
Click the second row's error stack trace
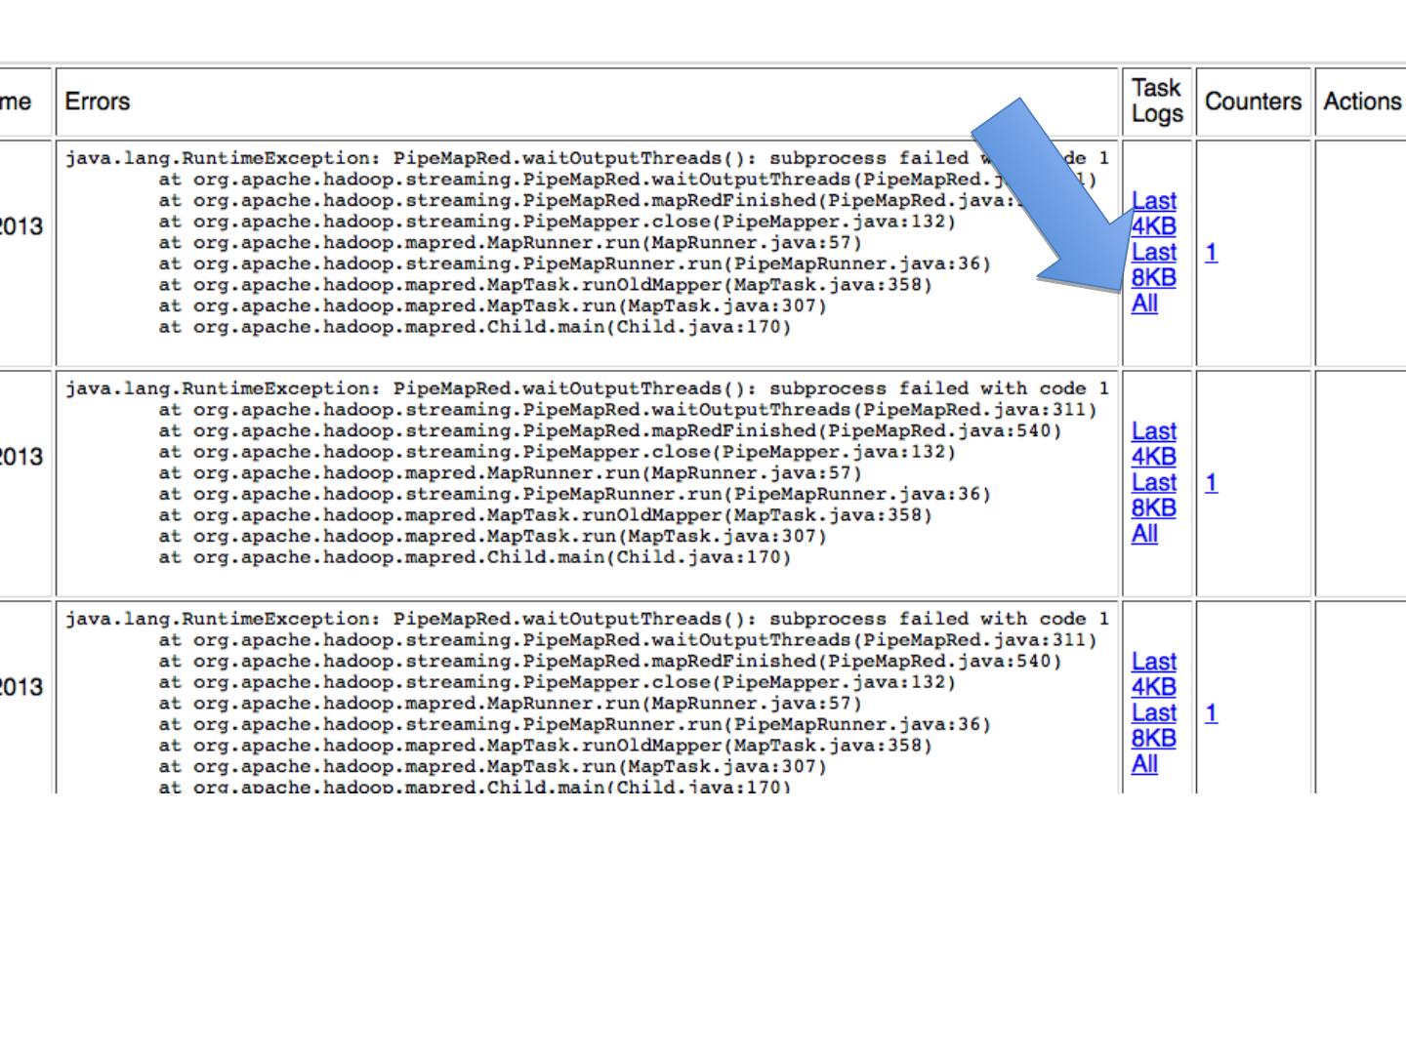(x=586, y=472)
